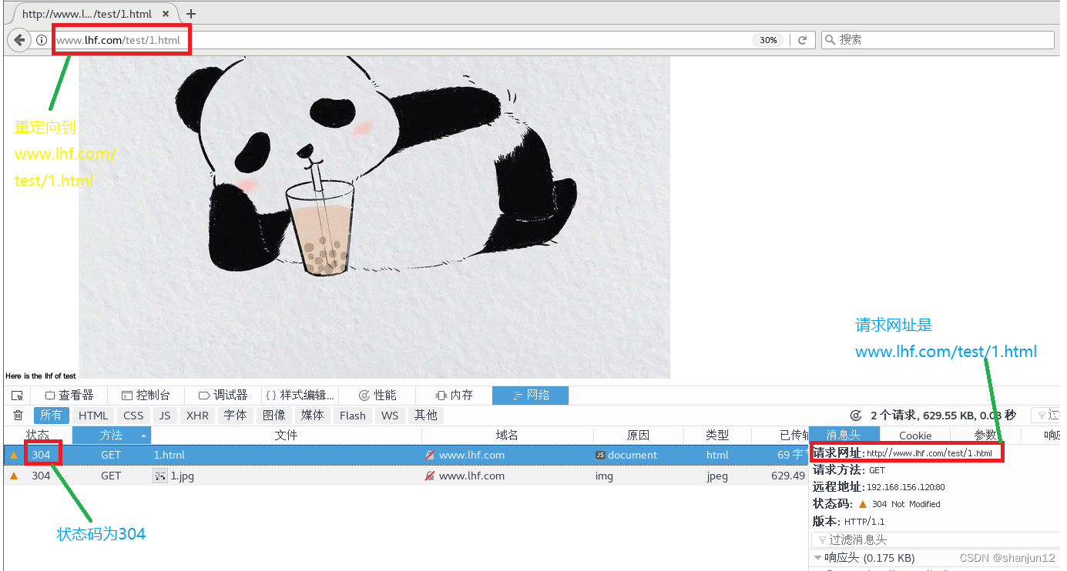Screen dimensions: 1067x571
Task: Open a new tab with plus button
Action: pos(191,14)
